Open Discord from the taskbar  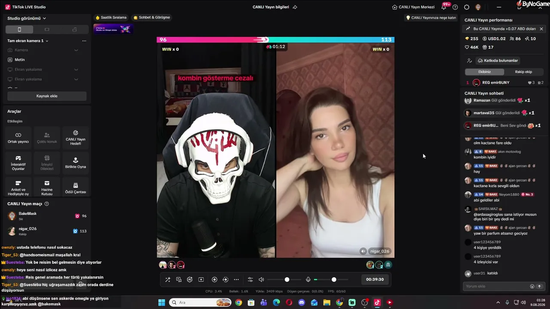302,303
